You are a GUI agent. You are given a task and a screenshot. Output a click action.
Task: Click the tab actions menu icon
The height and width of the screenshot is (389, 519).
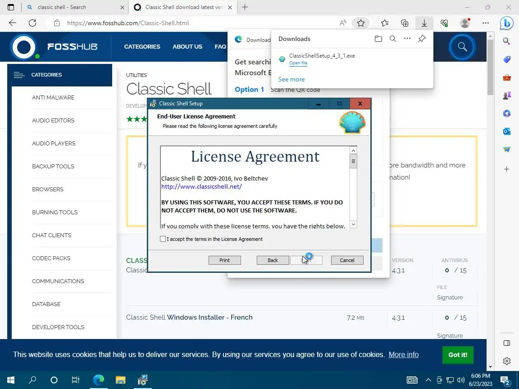click(11, 7)
